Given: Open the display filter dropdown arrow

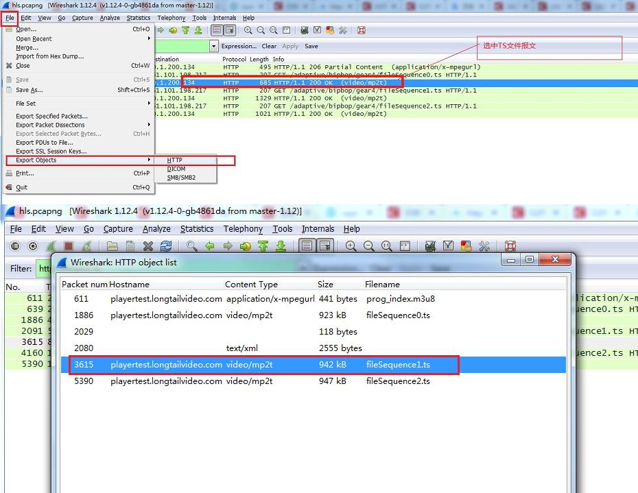Looking at the screenshot, I should (x=214, y=47).
